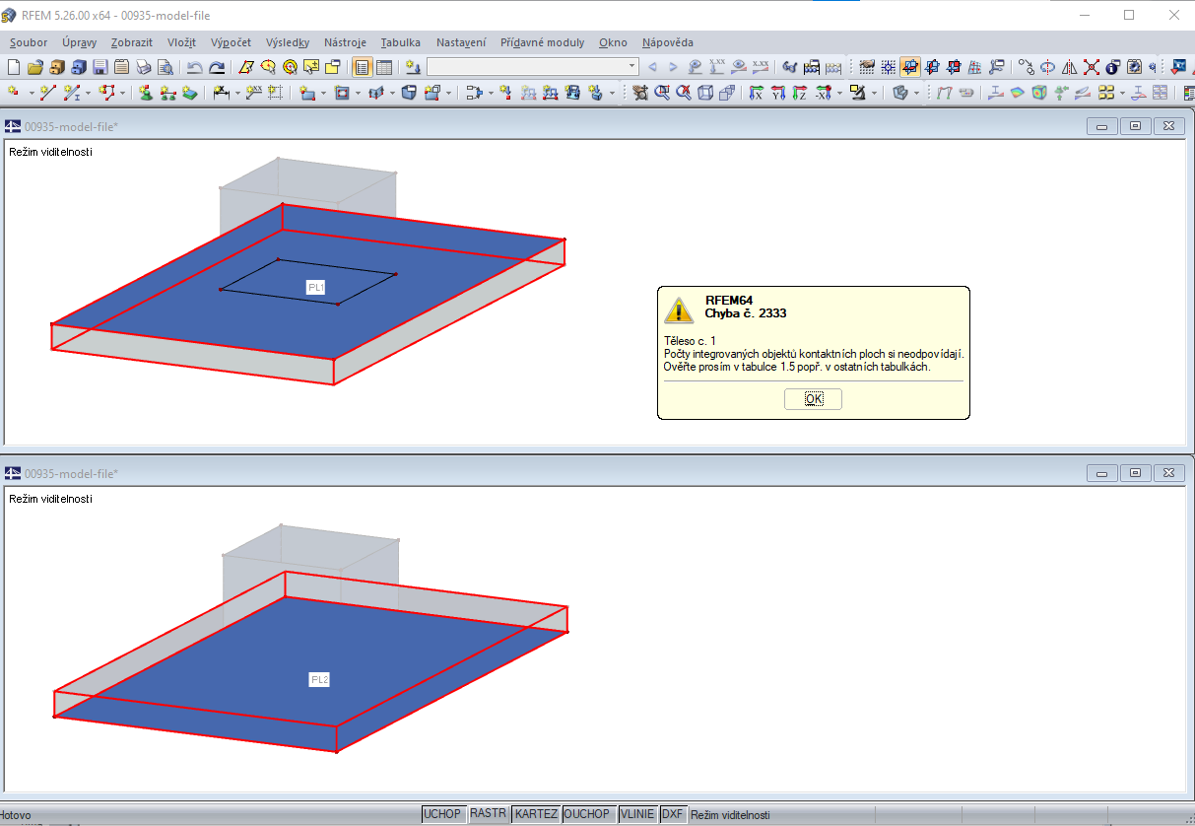This screenshot has width=1195, height=826.
Task: Open the Nástroje menu
Action: [x=345, y=42]
